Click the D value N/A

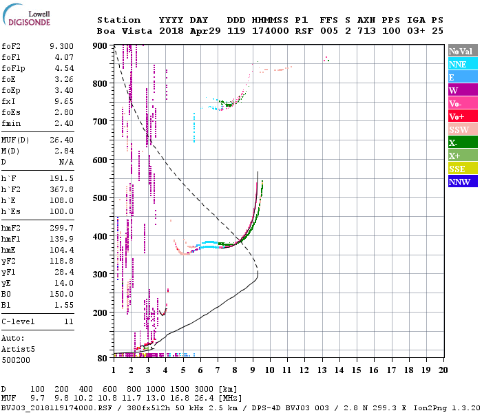click(x=66, y=162)
